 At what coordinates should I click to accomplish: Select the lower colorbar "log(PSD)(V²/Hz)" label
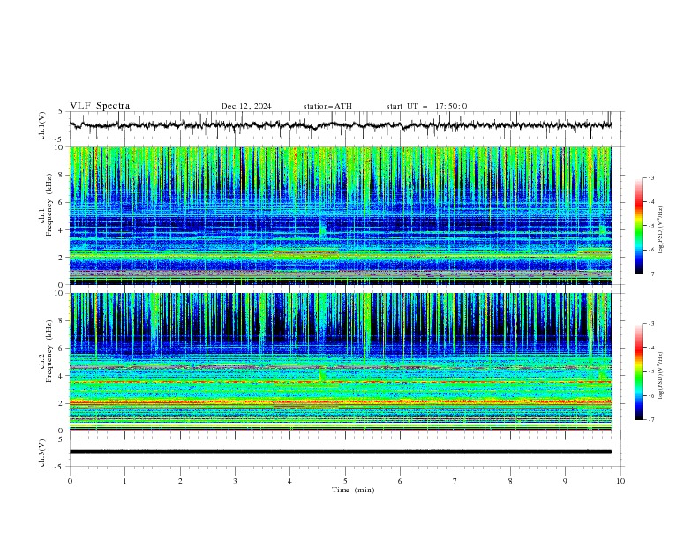(661, 376)
